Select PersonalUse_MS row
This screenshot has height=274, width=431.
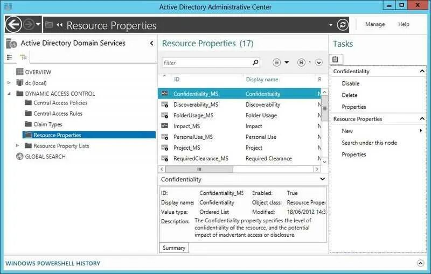click(x=239, y=137)
